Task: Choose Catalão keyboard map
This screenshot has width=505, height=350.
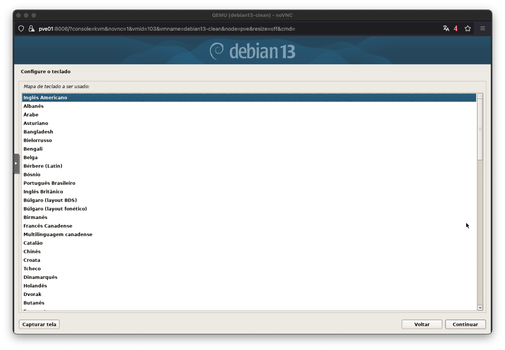Action: (249, 243)
